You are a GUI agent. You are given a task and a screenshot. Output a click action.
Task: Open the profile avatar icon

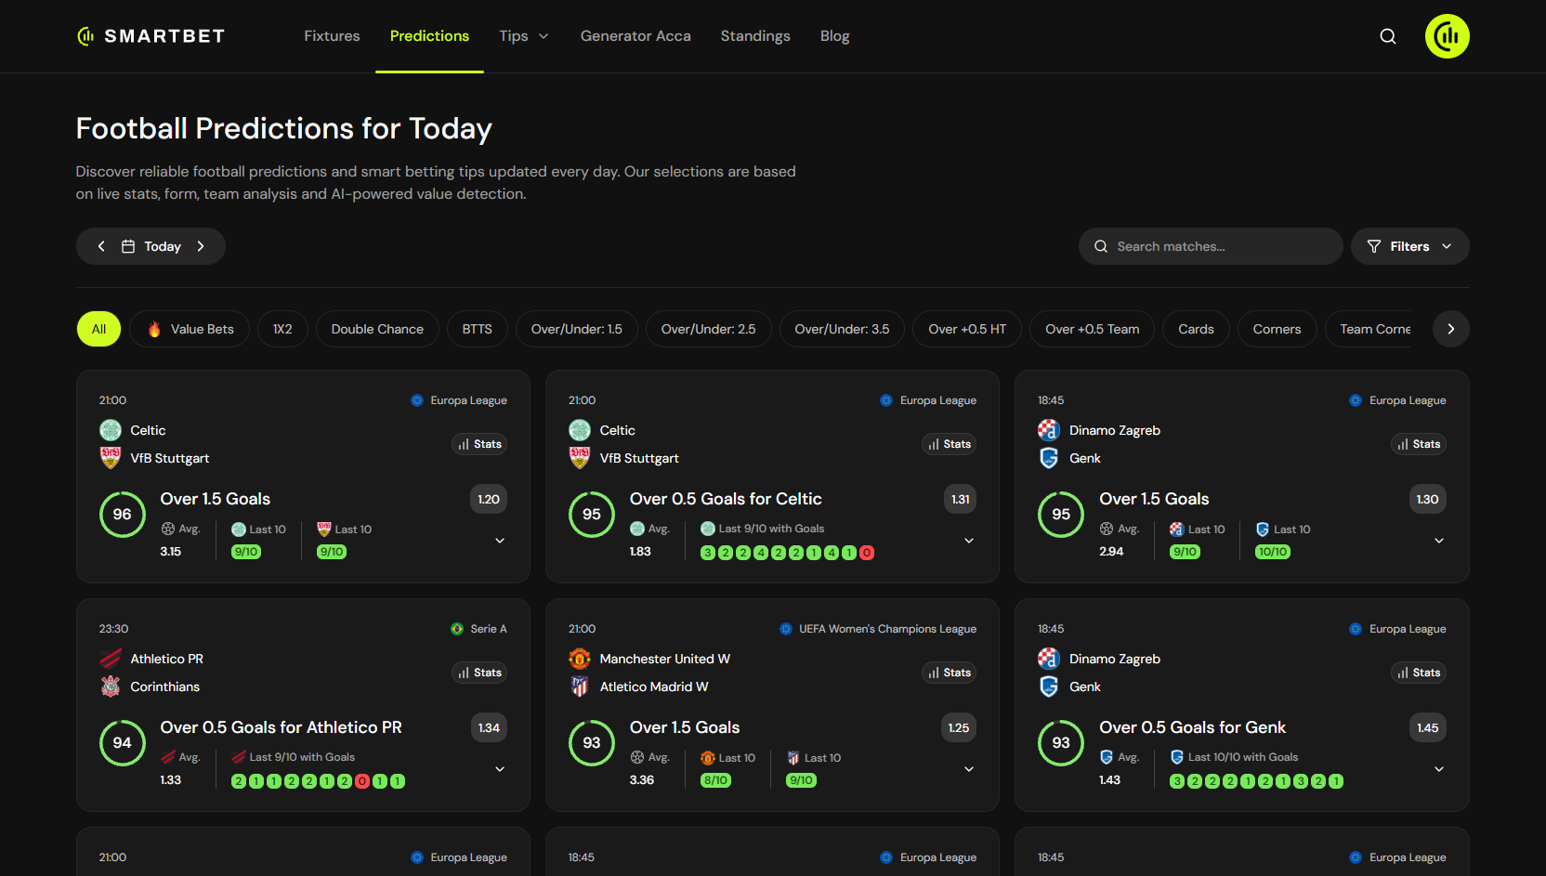[x=1448, y=36]
